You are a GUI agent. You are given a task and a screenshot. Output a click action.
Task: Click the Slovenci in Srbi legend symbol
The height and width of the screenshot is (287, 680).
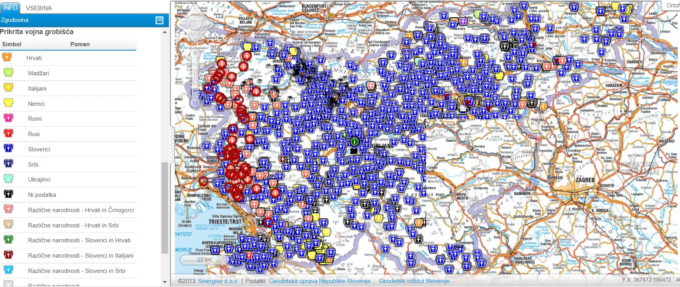coord(8,270)
